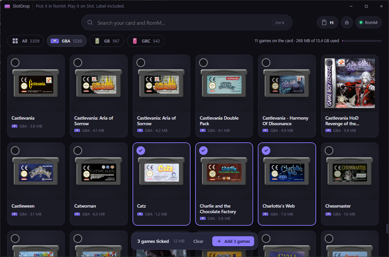
Task: Tick the Chessmaster selection circle
Action: pos(329,150)
